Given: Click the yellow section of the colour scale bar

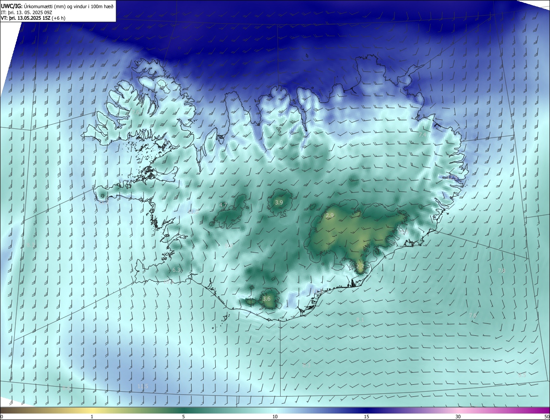Looking at the screenshot, I should [x=92, y=410].
